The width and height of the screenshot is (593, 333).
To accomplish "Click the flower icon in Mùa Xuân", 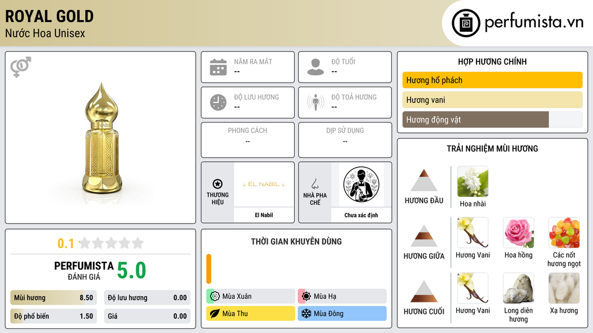I will 215,297.
